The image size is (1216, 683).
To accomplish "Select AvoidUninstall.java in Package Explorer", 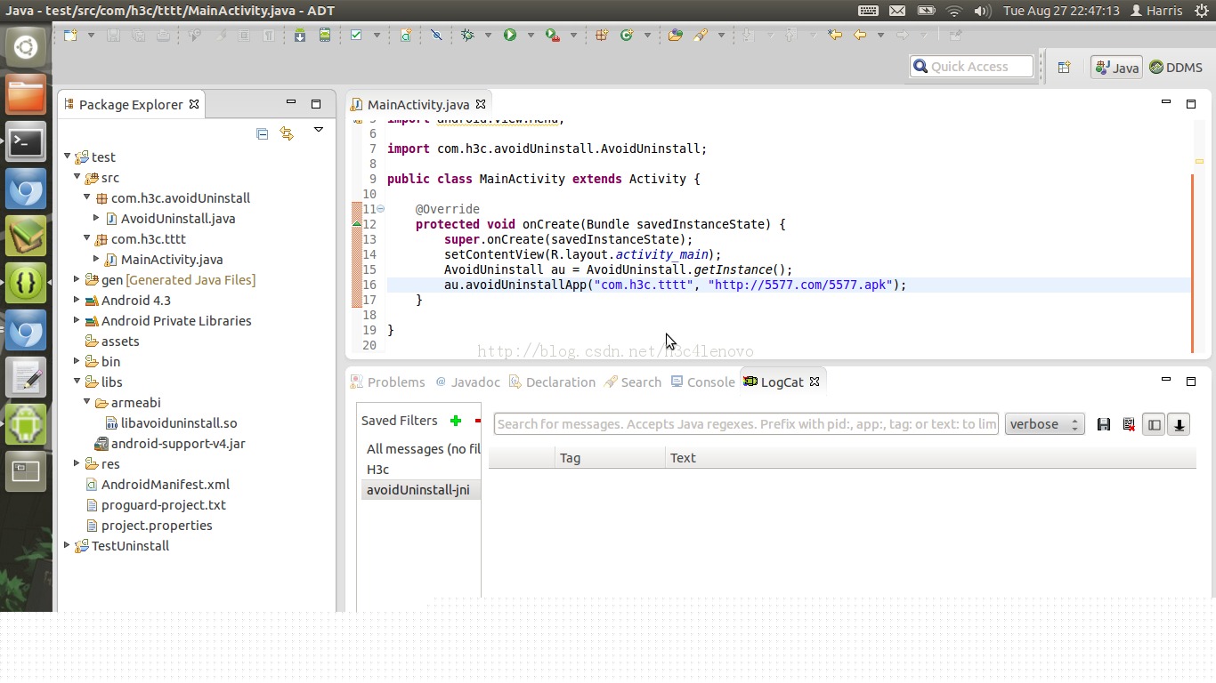I will click(x=178, y=218).
